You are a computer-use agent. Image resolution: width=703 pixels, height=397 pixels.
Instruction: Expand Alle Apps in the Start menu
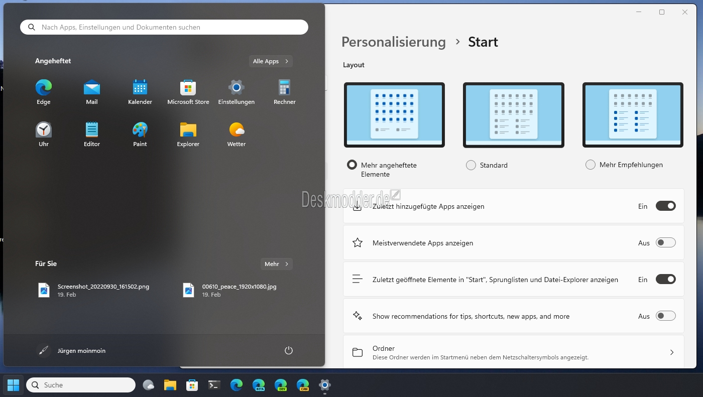coord(271,61)
